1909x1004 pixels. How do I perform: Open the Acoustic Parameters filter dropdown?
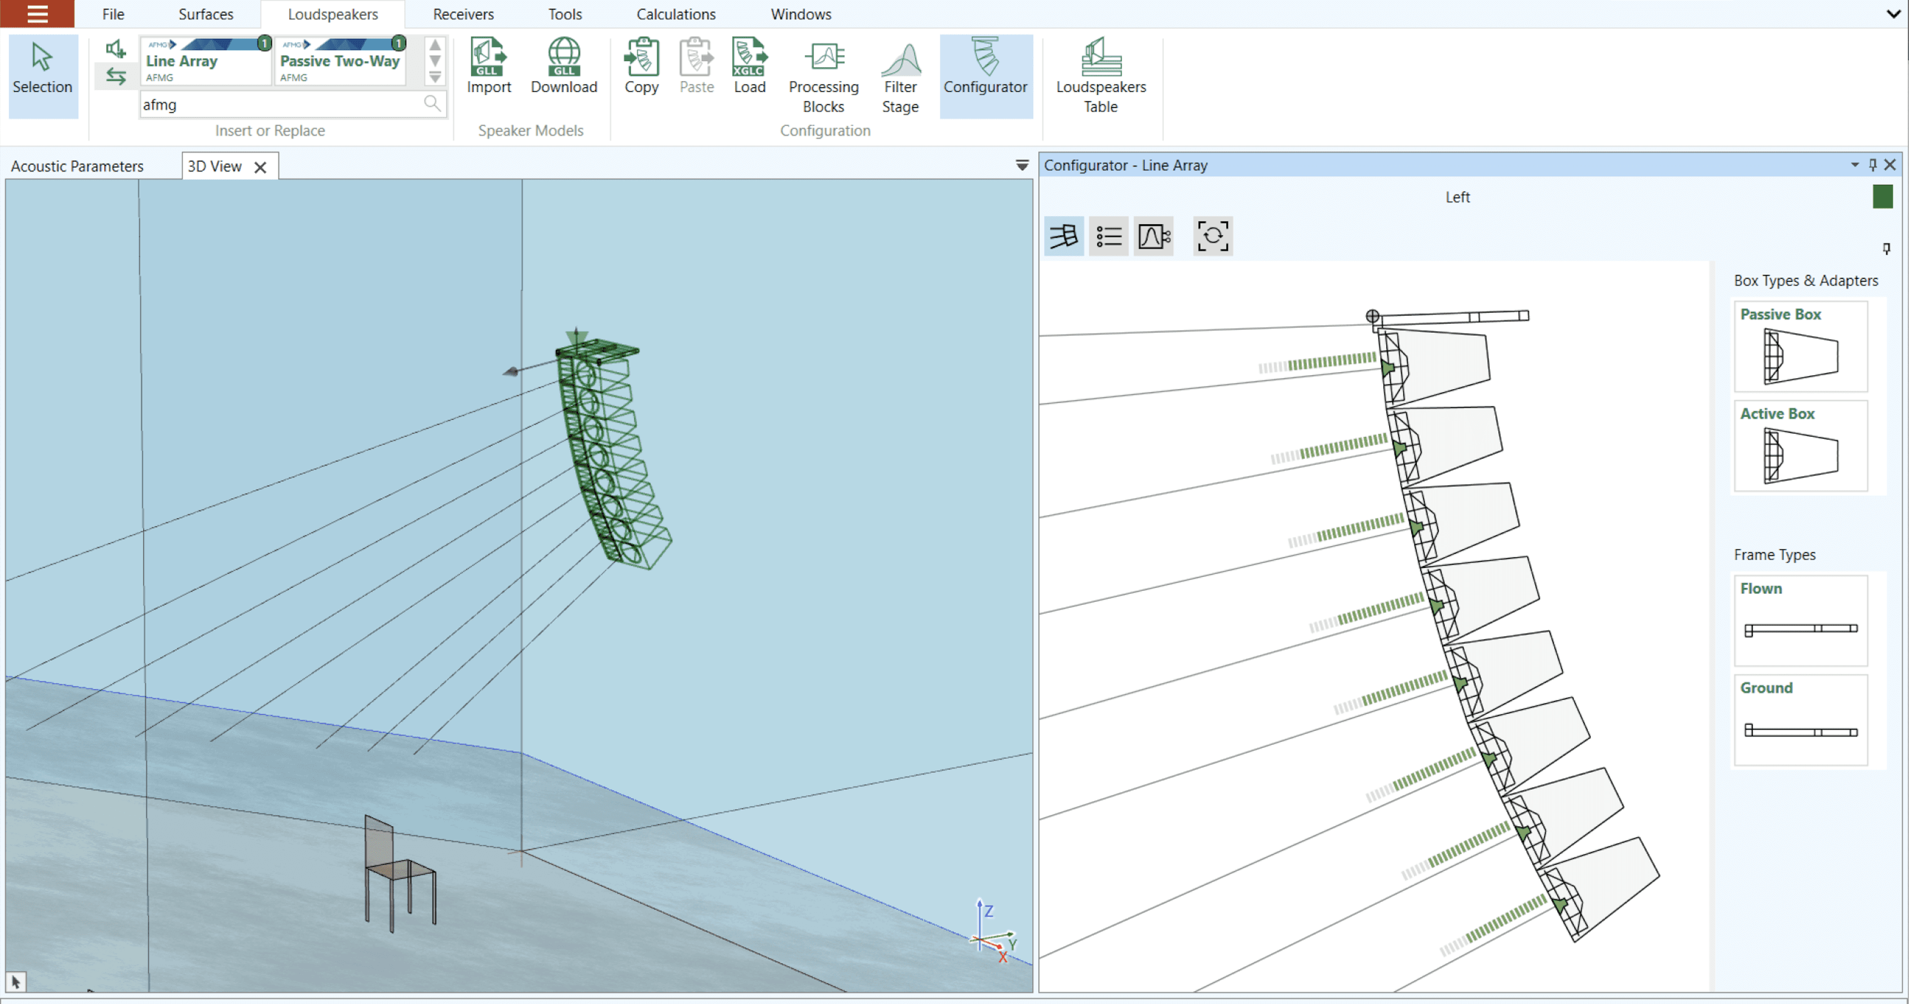[1022, 165]
